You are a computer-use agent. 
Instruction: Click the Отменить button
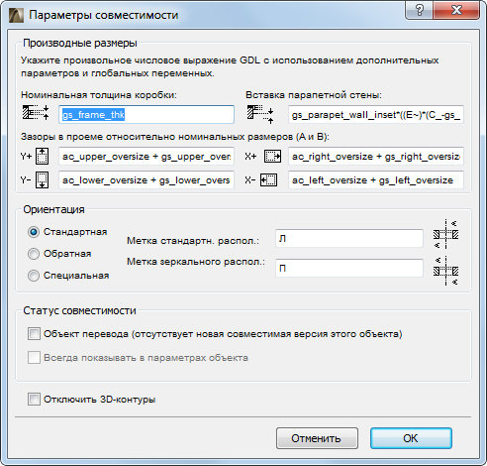point(317,438)
